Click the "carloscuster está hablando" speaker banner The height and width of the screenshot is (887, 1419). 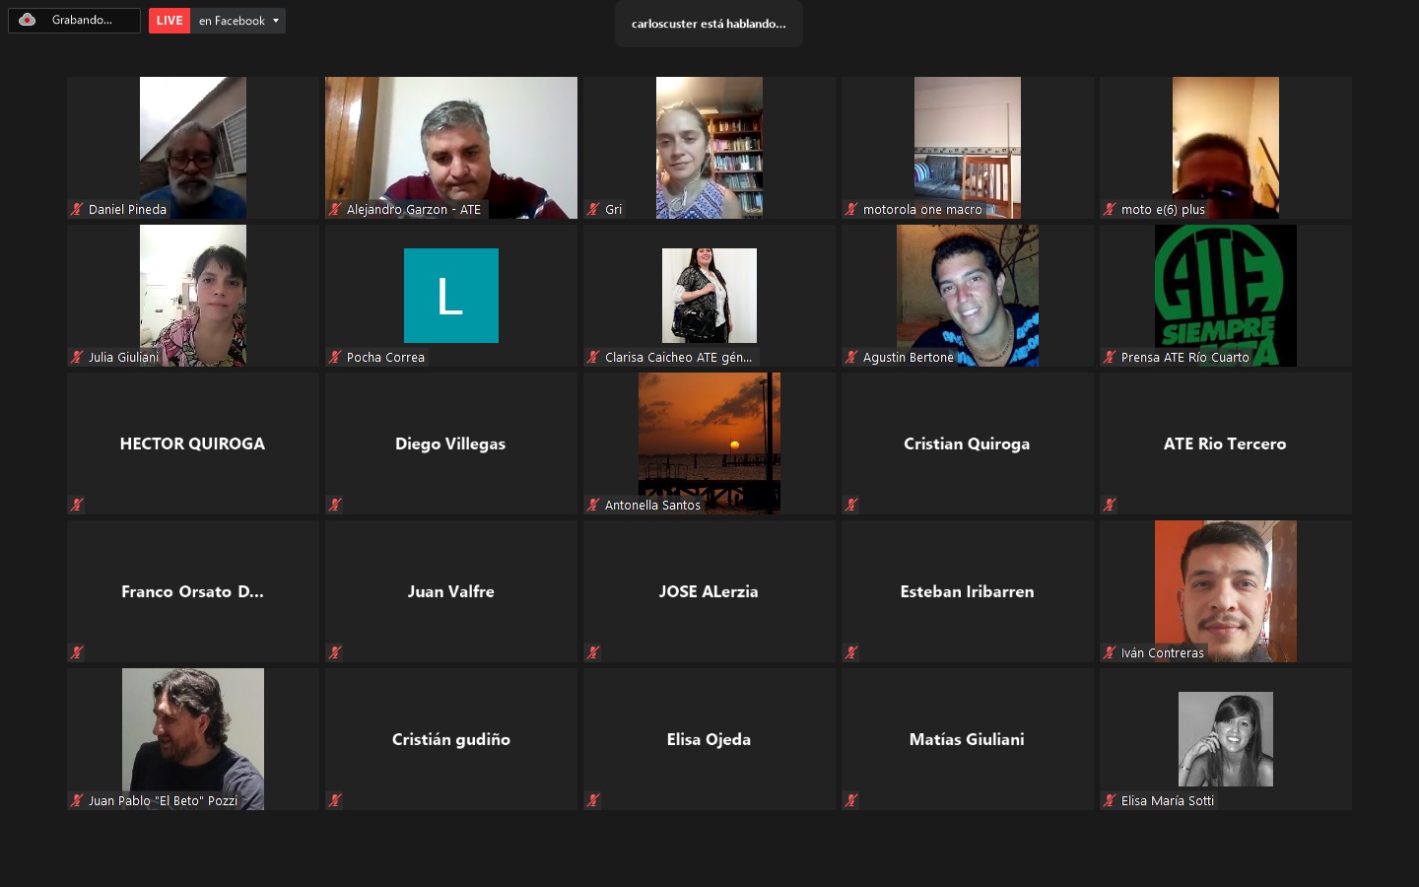[x=709, y=24]
